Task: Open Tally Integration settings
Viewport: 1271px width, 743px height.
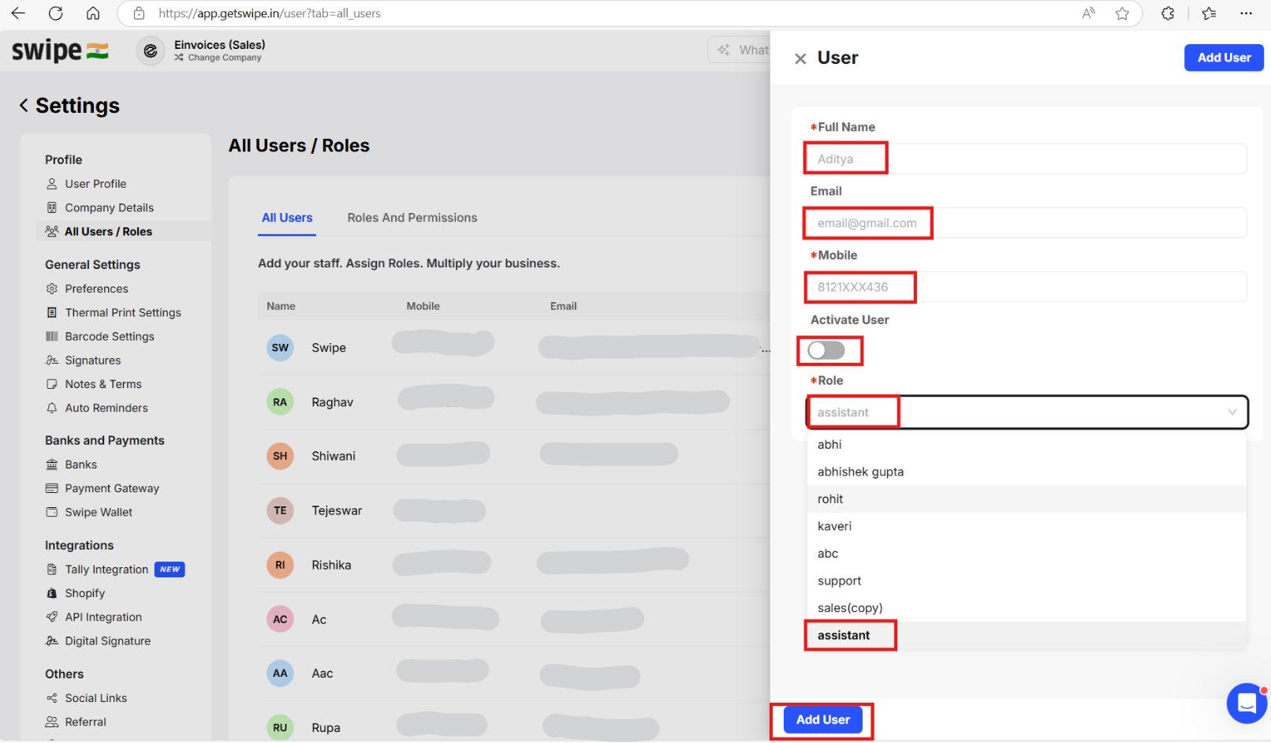Action: coord(106,569)
